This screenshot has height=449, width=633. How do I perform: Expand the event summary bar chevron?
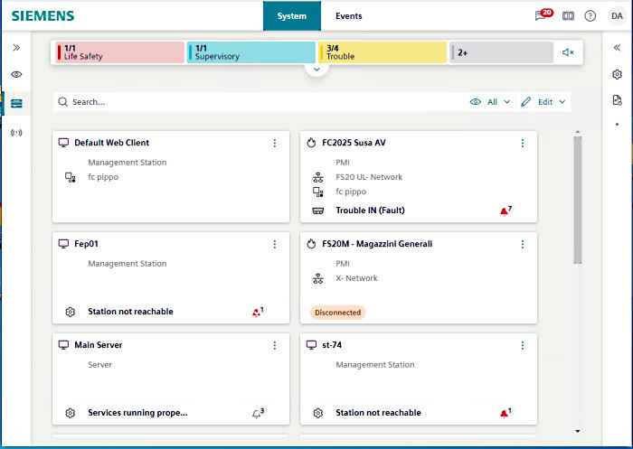[x=316, y=69]
